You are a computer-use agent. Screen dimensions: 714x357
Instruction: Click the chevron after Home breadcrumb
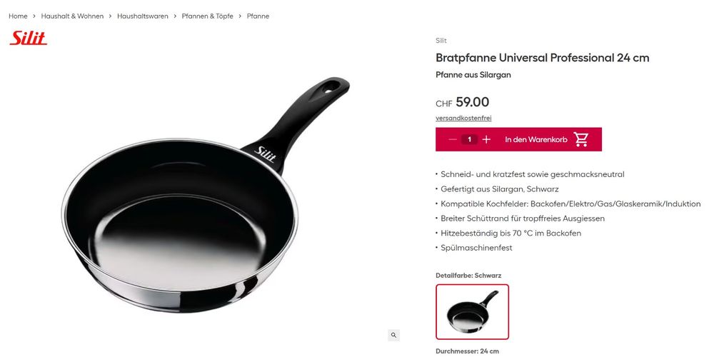tap(34, 16)
